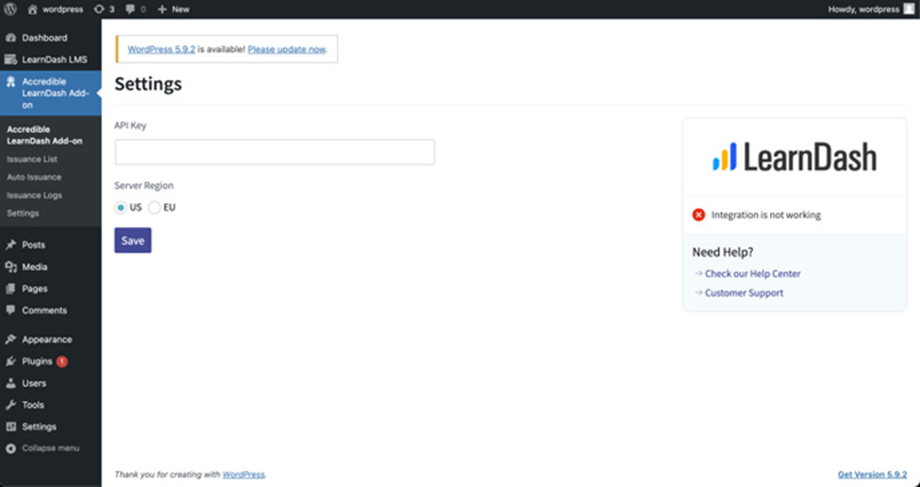
Task: Click Please update now link
Action: [x=286, y=49]
